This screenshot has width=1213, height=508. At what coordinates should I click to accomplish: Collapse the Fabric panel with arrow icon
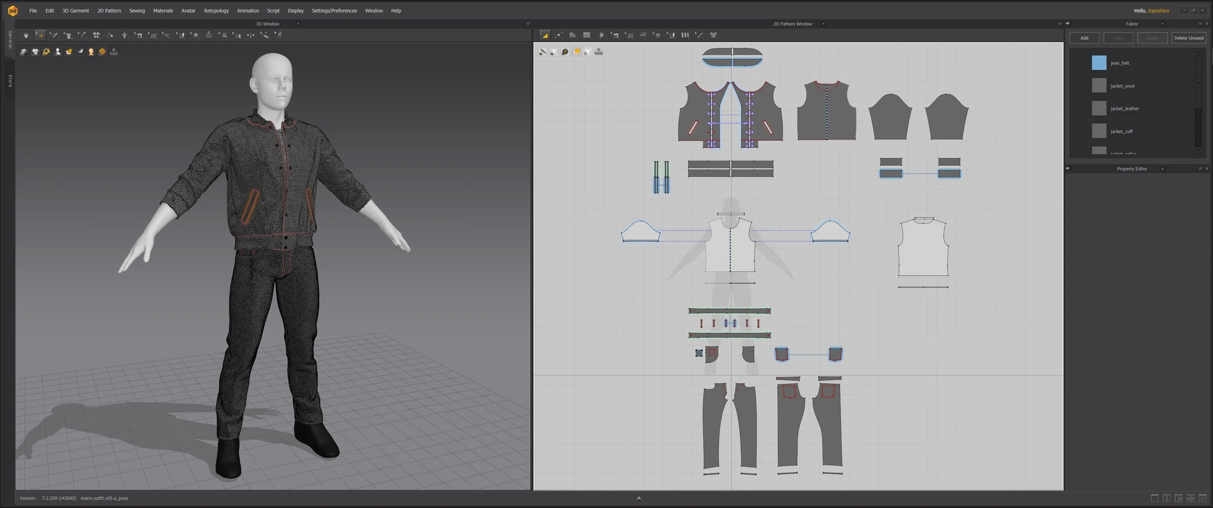(1067, 23)
